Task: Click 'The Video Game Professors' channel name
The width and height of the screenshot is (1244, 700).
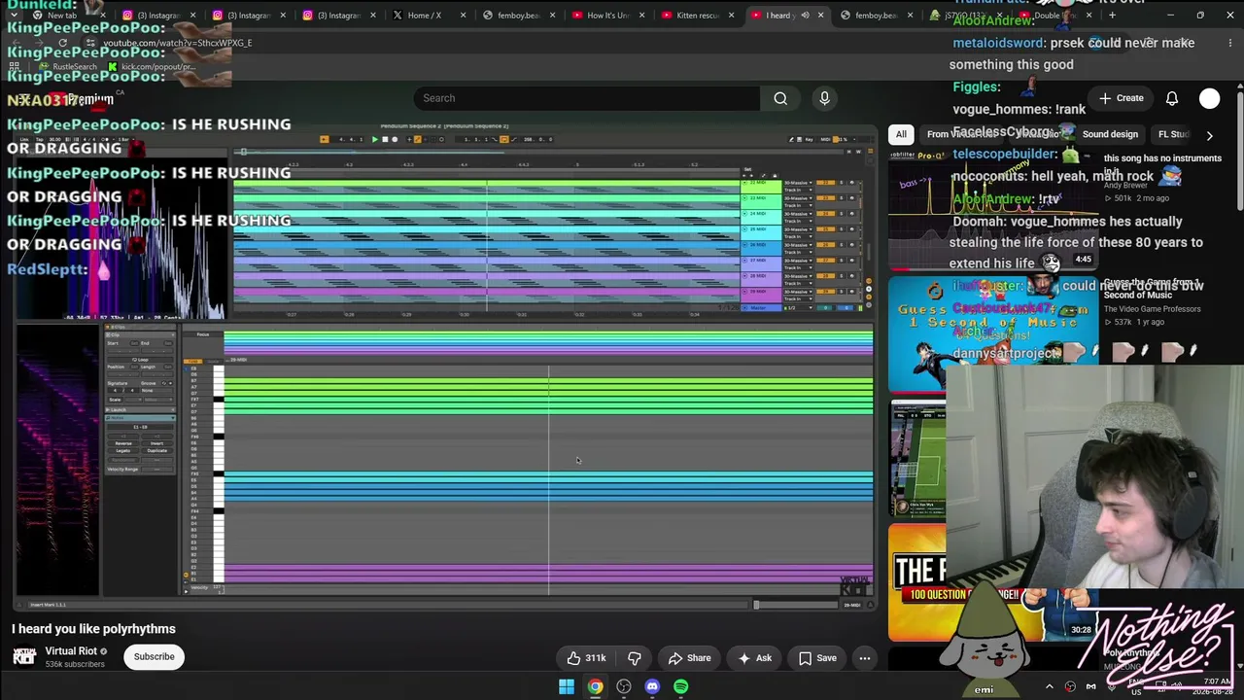Action: 1152,309
